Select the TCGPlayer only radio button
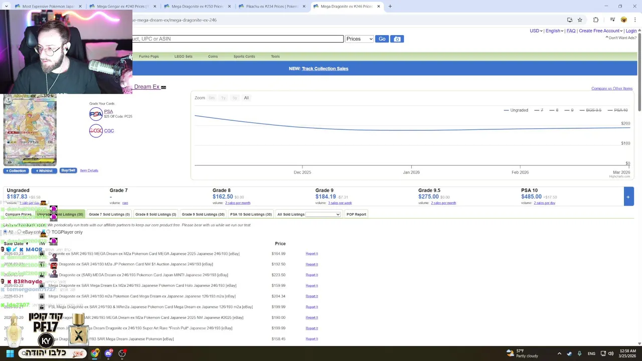 [49, 232]
